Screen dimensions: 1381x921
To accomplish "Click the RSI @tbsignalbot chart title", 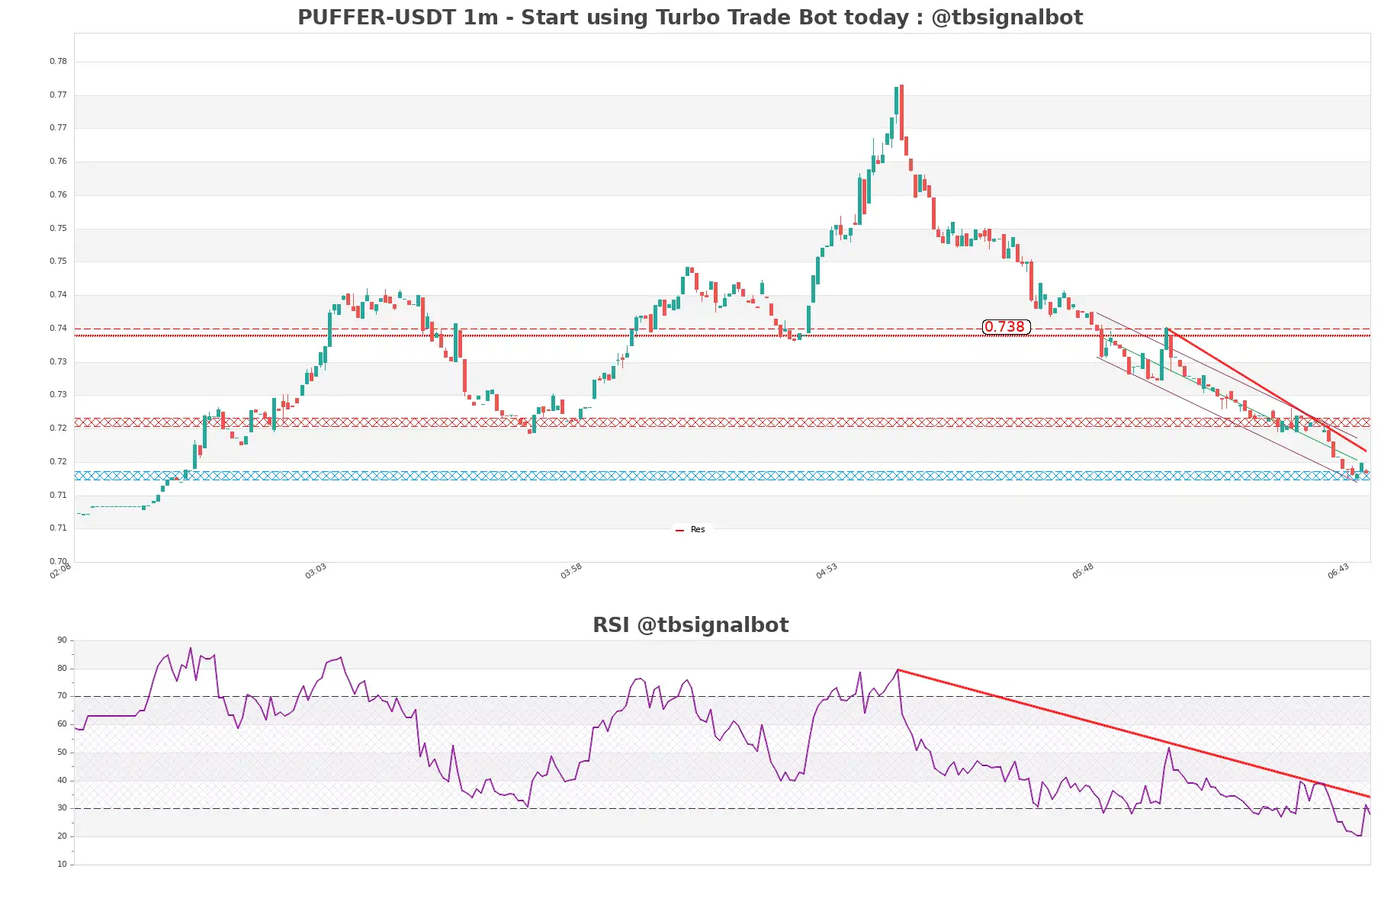I will tap(690, 624).
